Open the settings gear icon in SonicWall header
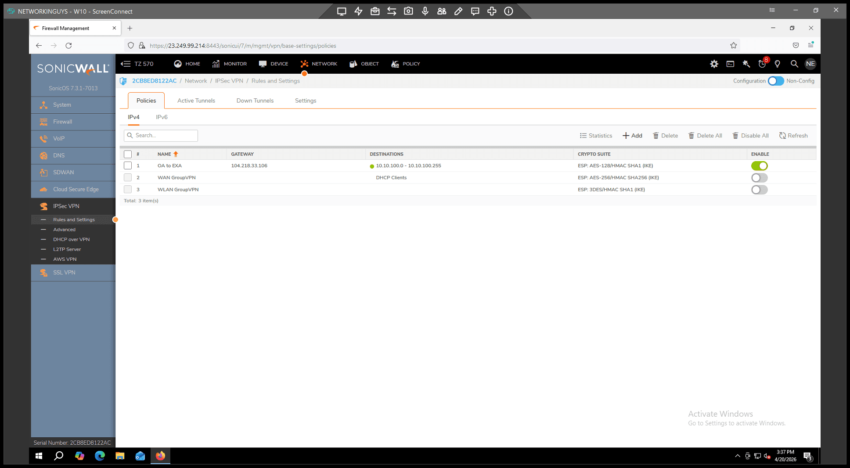This screenshot has height=468, width=850. (714, 64)
